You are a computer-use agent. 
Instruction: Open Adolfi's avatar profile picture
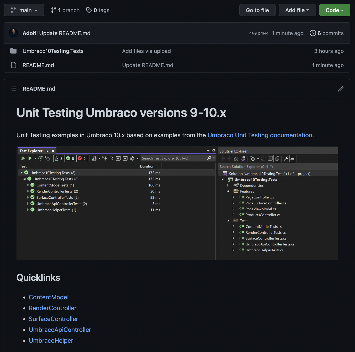(13, 33)
